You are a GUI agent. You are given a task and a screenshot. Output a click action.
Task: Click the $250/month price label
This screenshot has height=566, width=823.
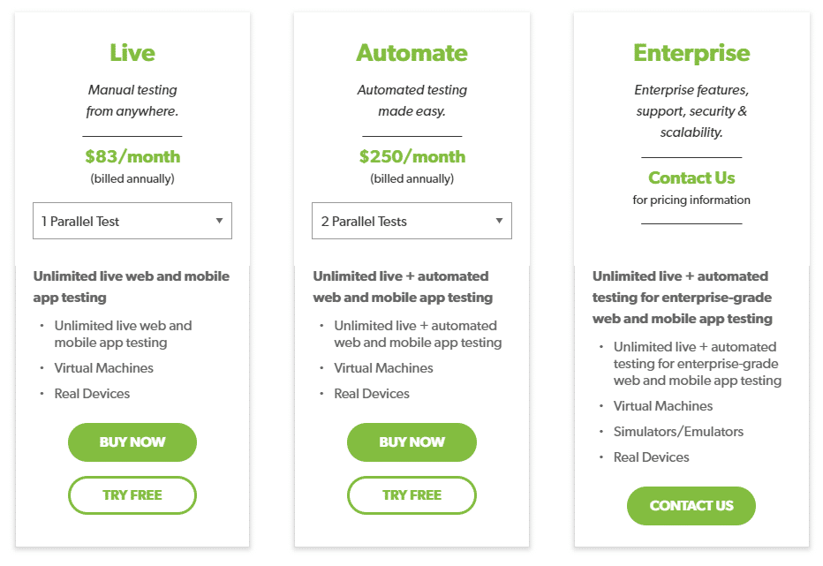click(x=411, y=155)
